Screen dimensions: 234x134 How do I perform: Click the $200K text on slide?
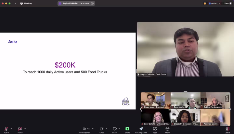point(65,65)
